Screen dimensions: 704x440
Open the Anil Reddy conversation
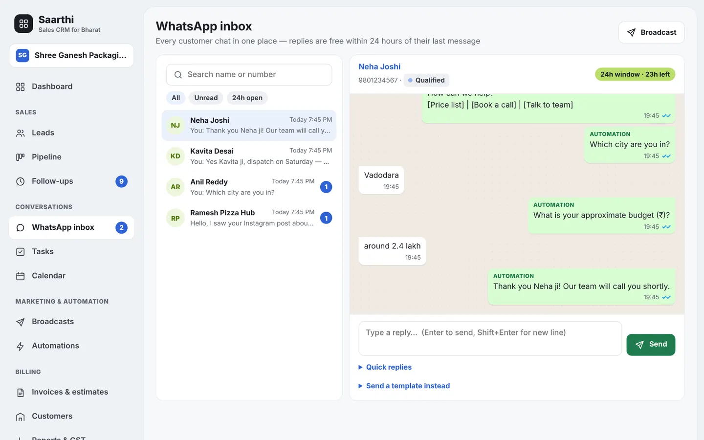pos(249,187)
